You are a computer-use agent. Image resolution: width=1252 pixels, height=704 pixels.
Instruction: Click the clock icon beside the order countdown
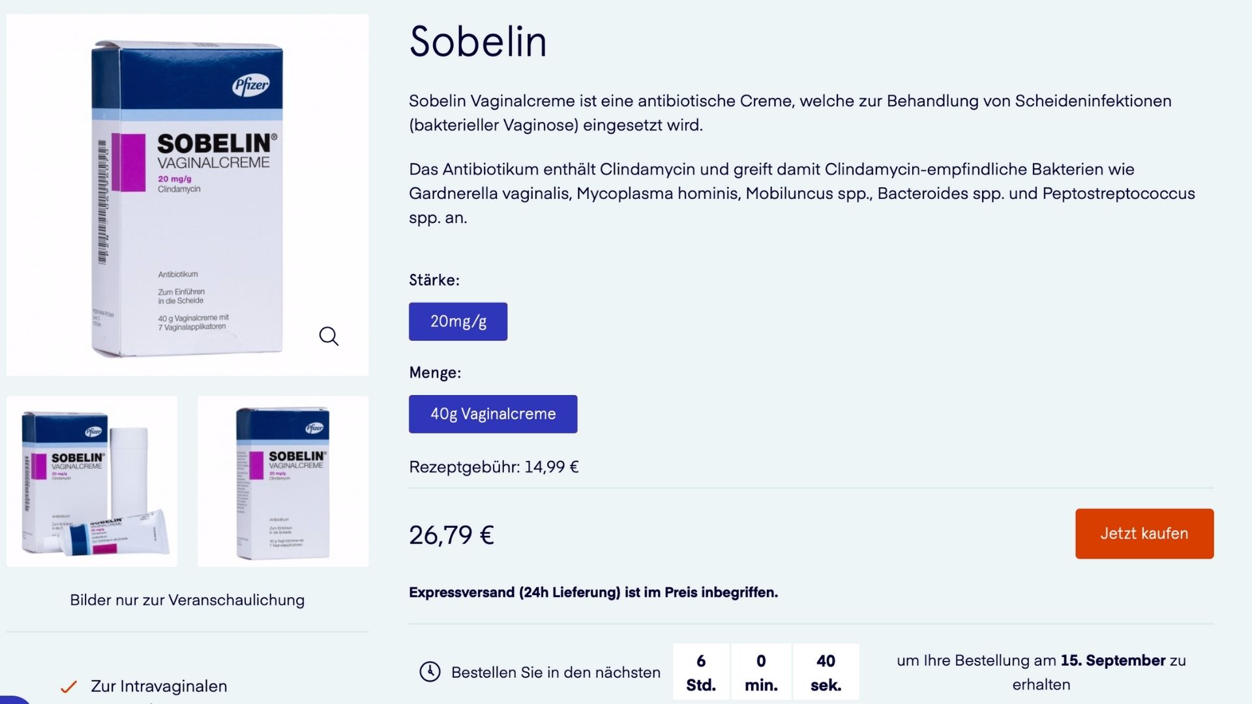click(430, 671)
